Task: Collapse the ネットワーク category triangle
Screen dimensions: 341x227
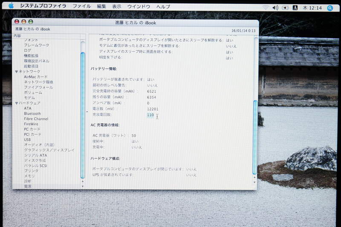Action: pyautogui.click(x=16, y=72)
